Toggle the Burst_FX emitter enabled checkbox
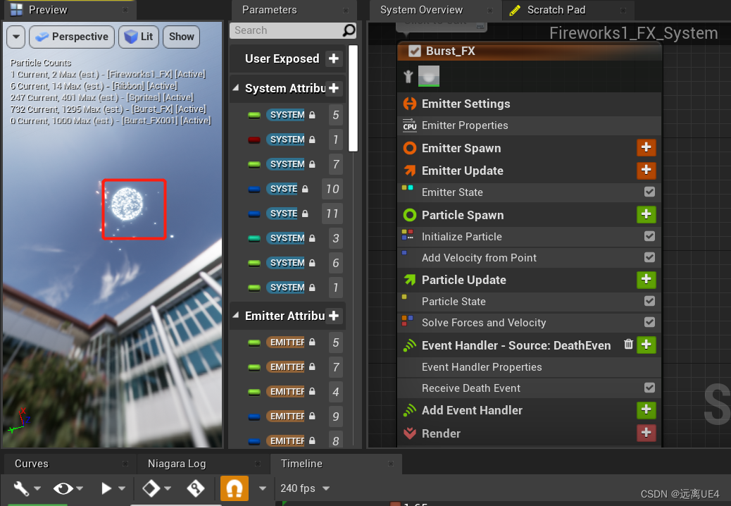The width and height of the screenshot is (731, 506). [415, 51]
